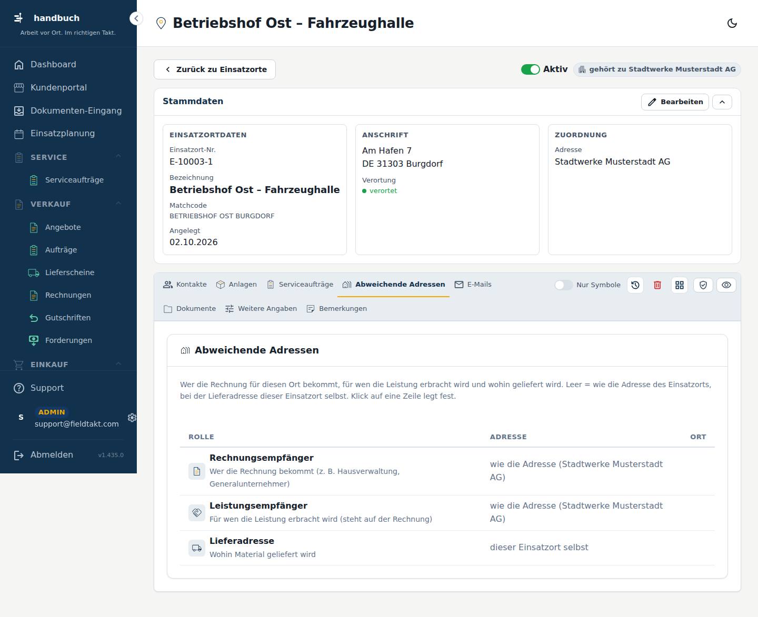Toggle the Aktiv switch off

(531, 69)
